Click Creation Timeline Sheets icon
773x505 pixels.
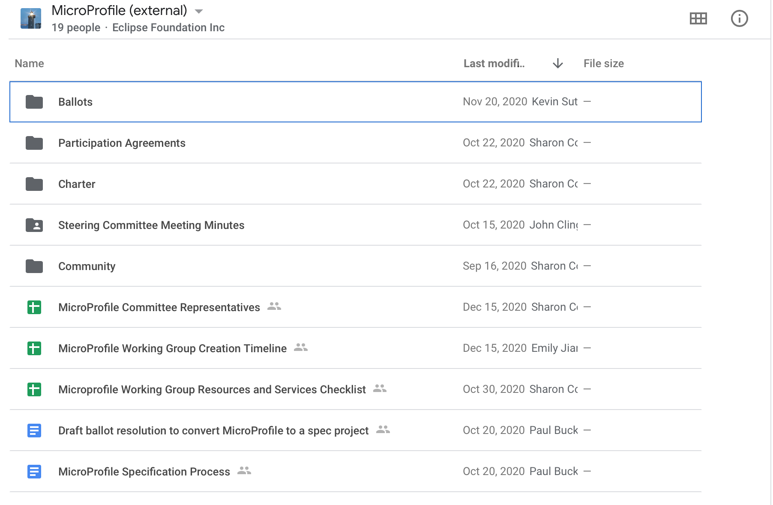(x=34, y=348)
